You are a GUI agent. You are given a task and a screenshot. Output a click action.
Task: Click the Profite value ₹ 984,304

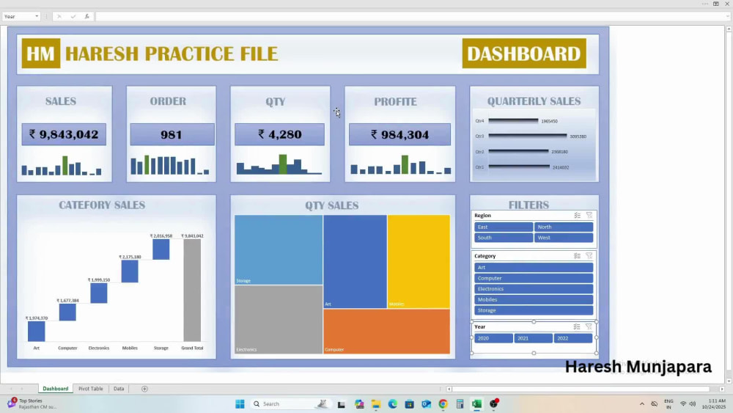[x=399, y=135]
